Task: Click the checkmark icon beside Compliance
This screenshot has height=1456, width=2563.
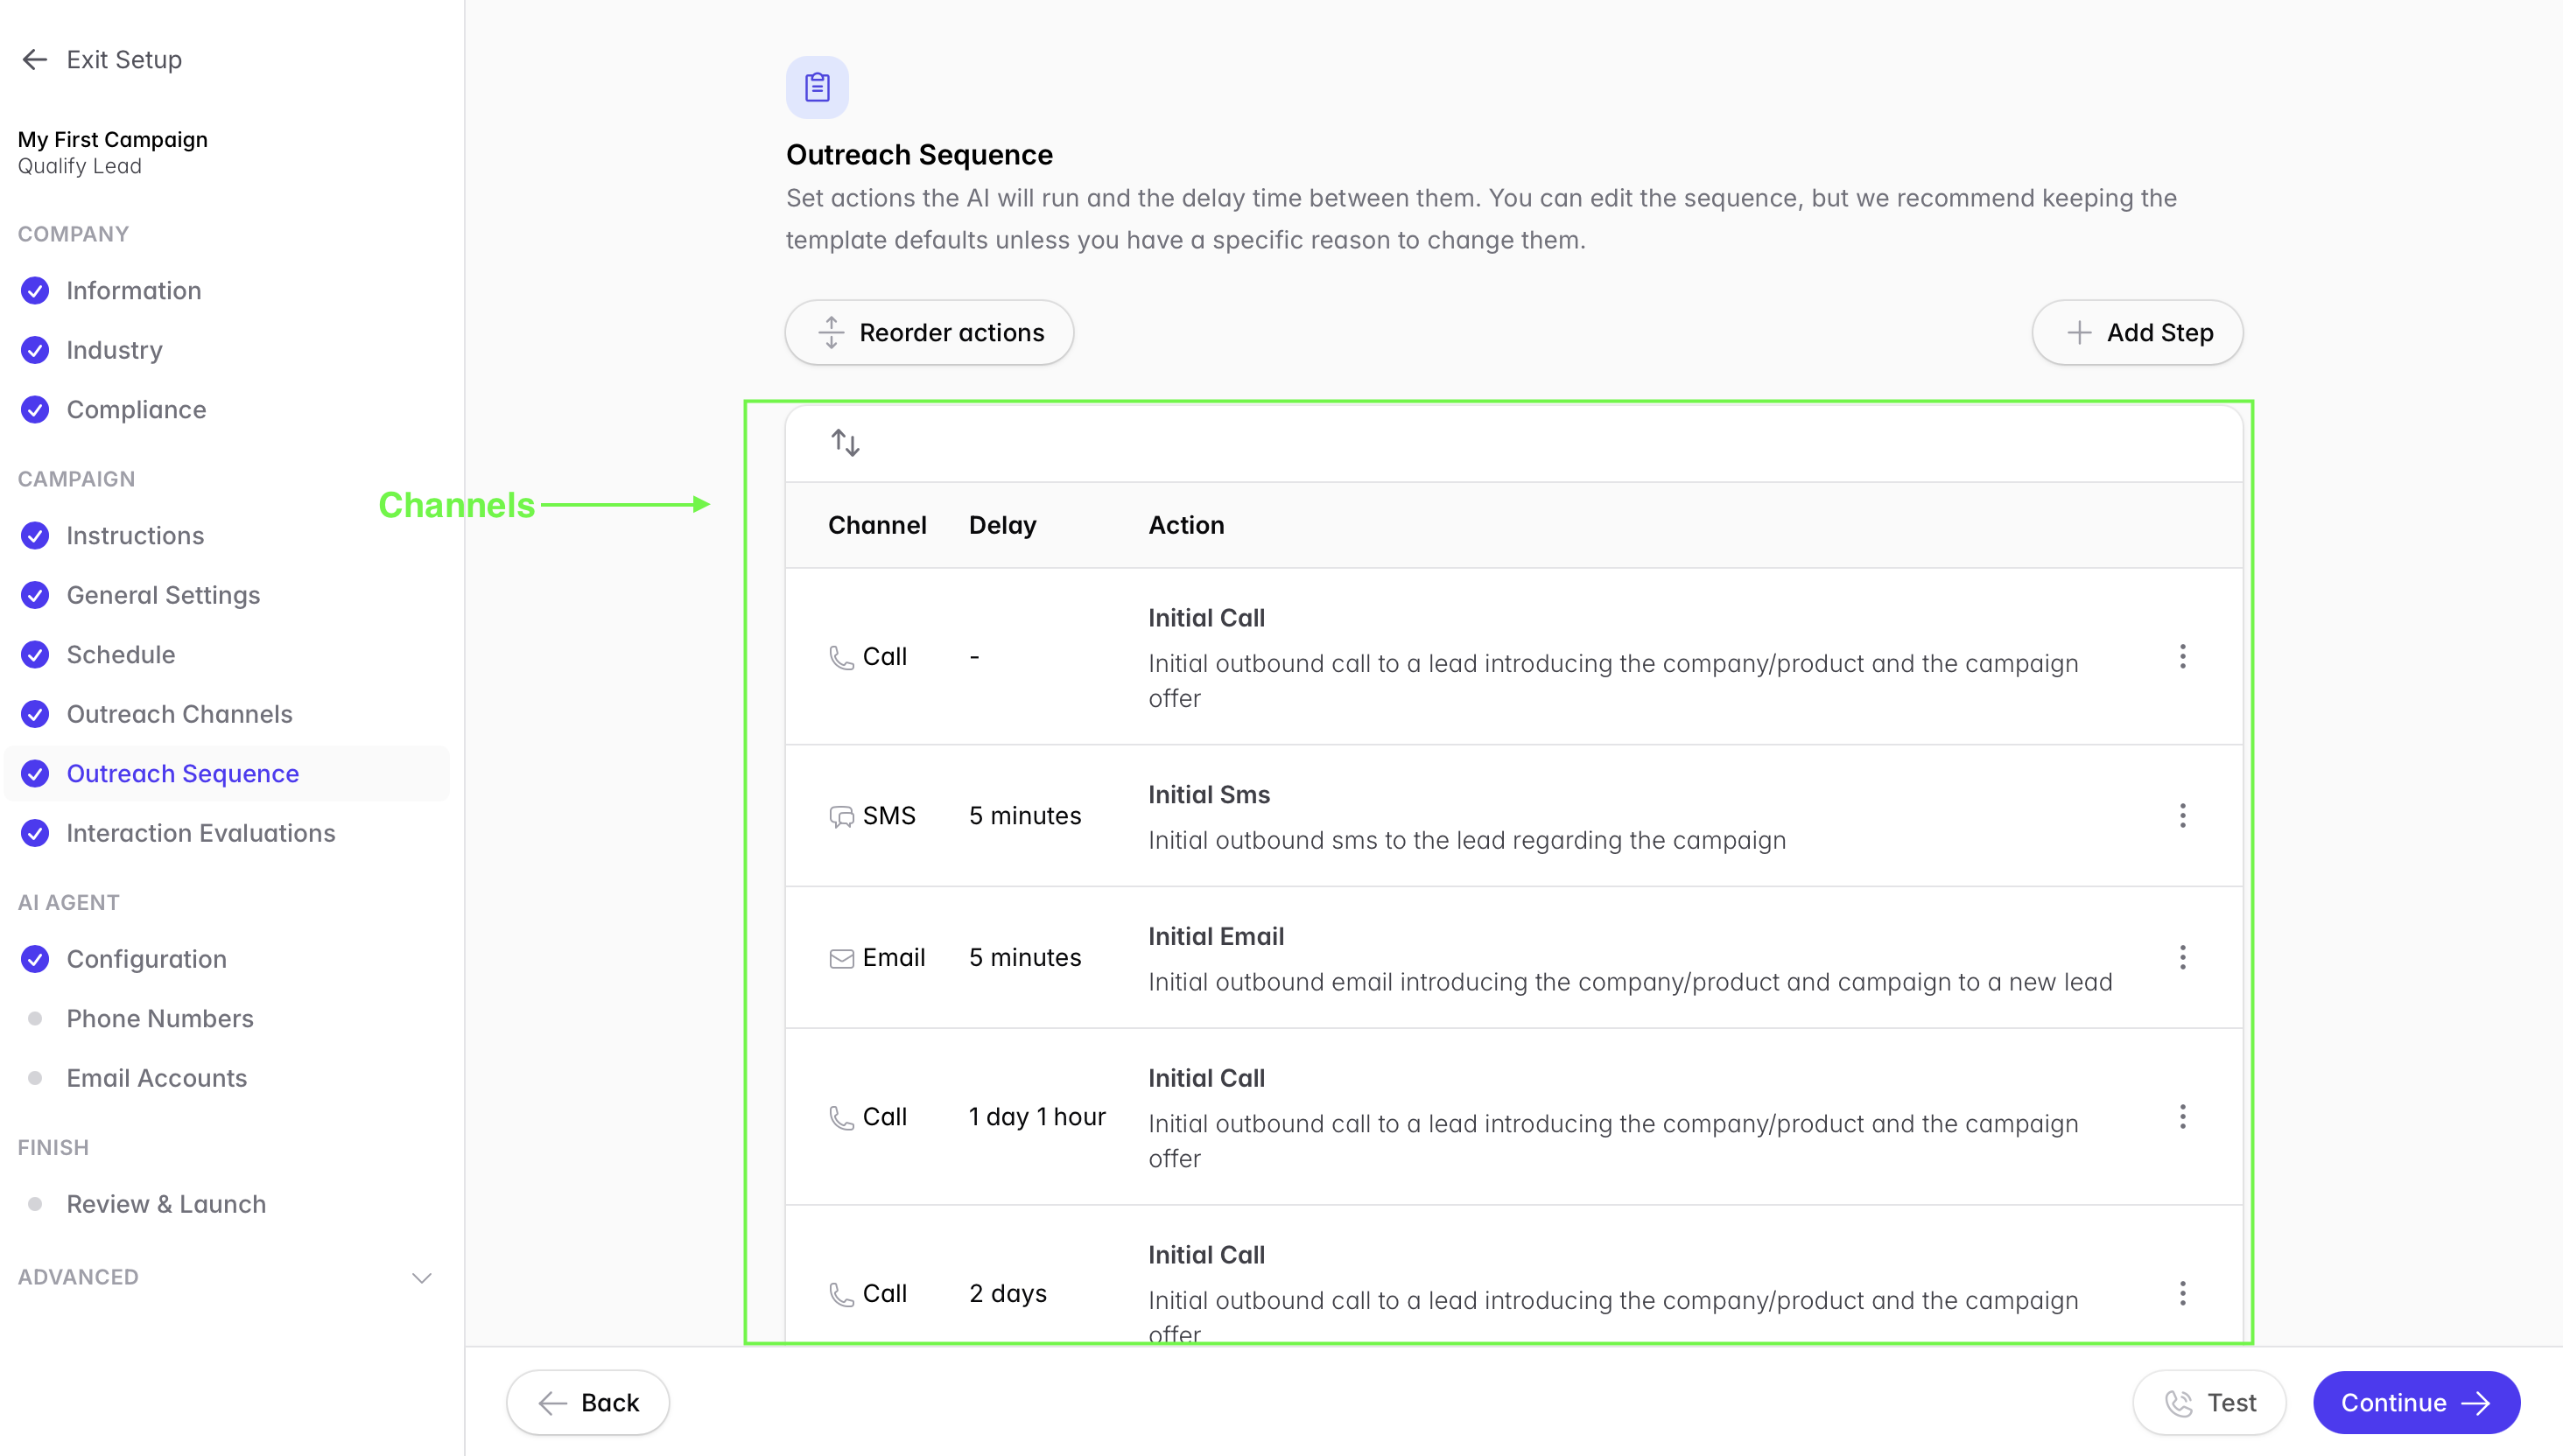Action: tap(35, 410)
